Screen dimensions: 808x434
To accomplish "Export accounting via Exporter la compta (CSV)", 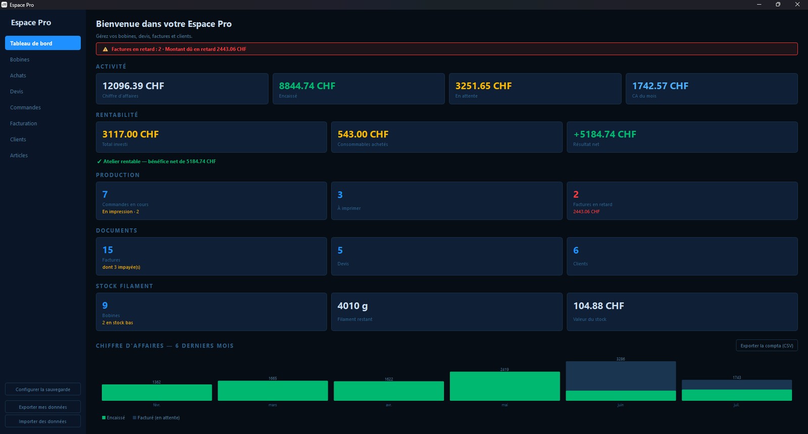I will [x=767, y=346].
